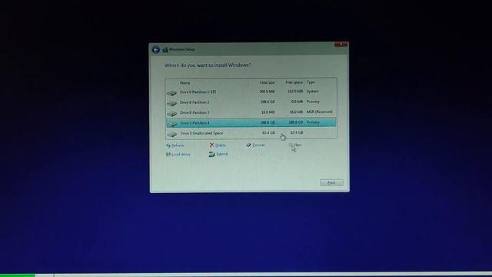Select Drive 0 Partition 1: EFI name
The image size is (492, 277).
(x=198, y=92)
